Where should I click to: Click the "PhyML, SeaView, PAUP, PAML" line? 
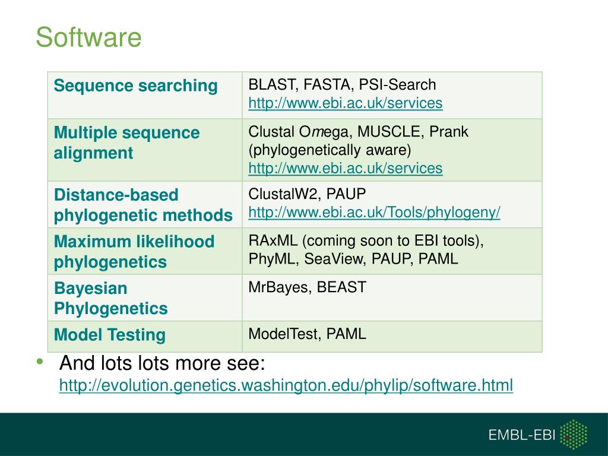tap(353, 259)
